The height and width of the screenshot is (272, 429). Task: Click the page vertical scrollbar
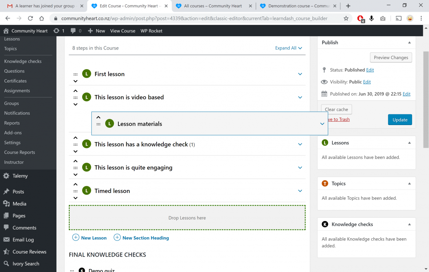pos(426,100)
